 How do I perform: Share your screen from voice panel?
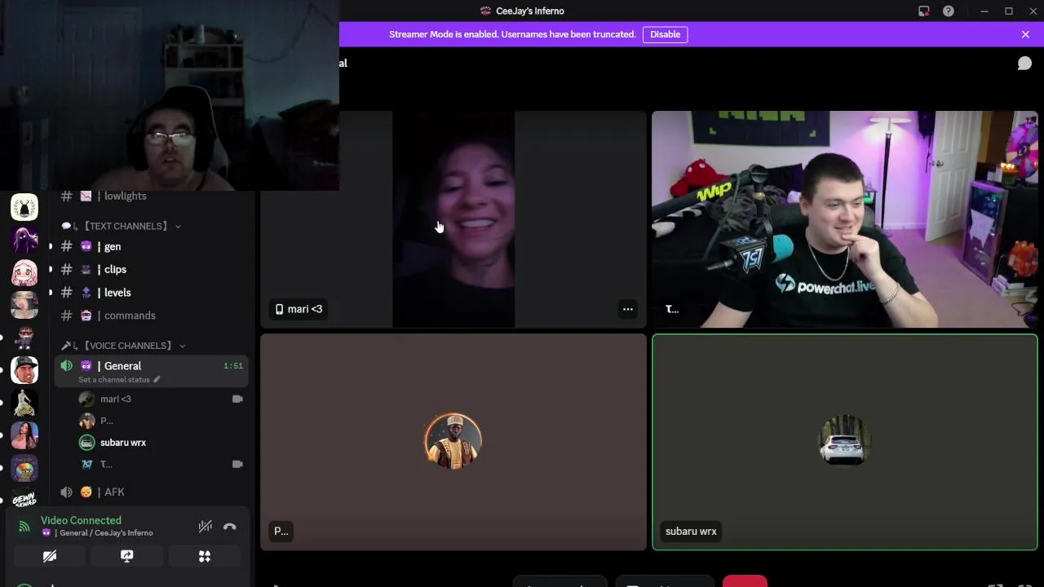[x=126, y=556]
